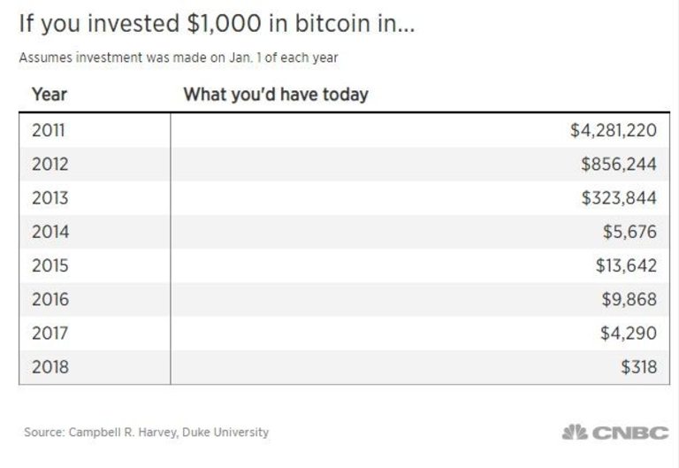
Task: Click the $4,281,220 value
Action: coord(613,131)
